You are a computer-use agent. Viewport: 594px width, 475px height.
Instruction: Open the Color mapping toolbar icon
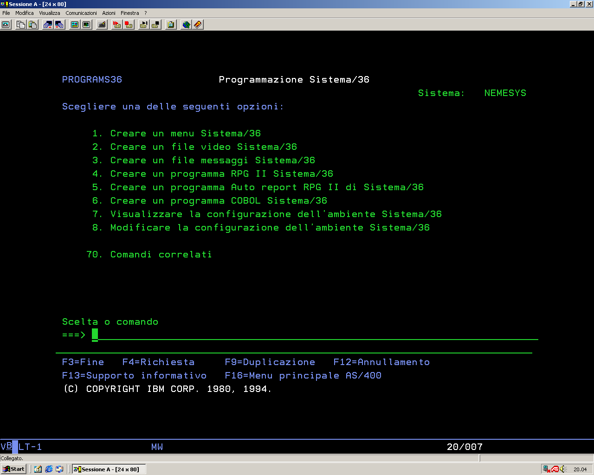87,25
